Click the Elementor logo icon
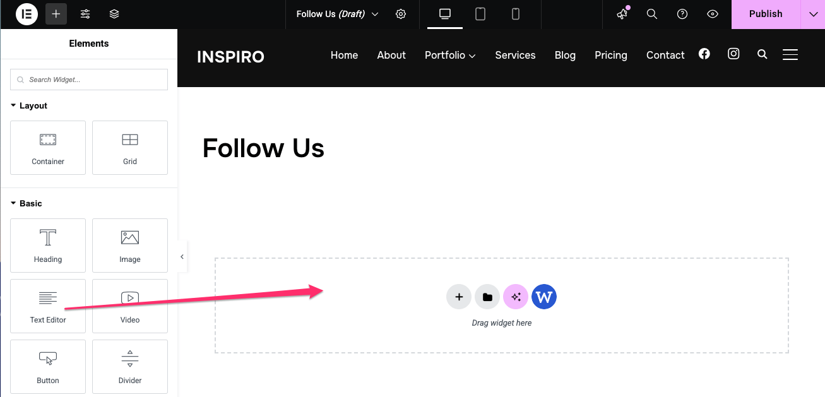825x397 pixels. (27, 14)
